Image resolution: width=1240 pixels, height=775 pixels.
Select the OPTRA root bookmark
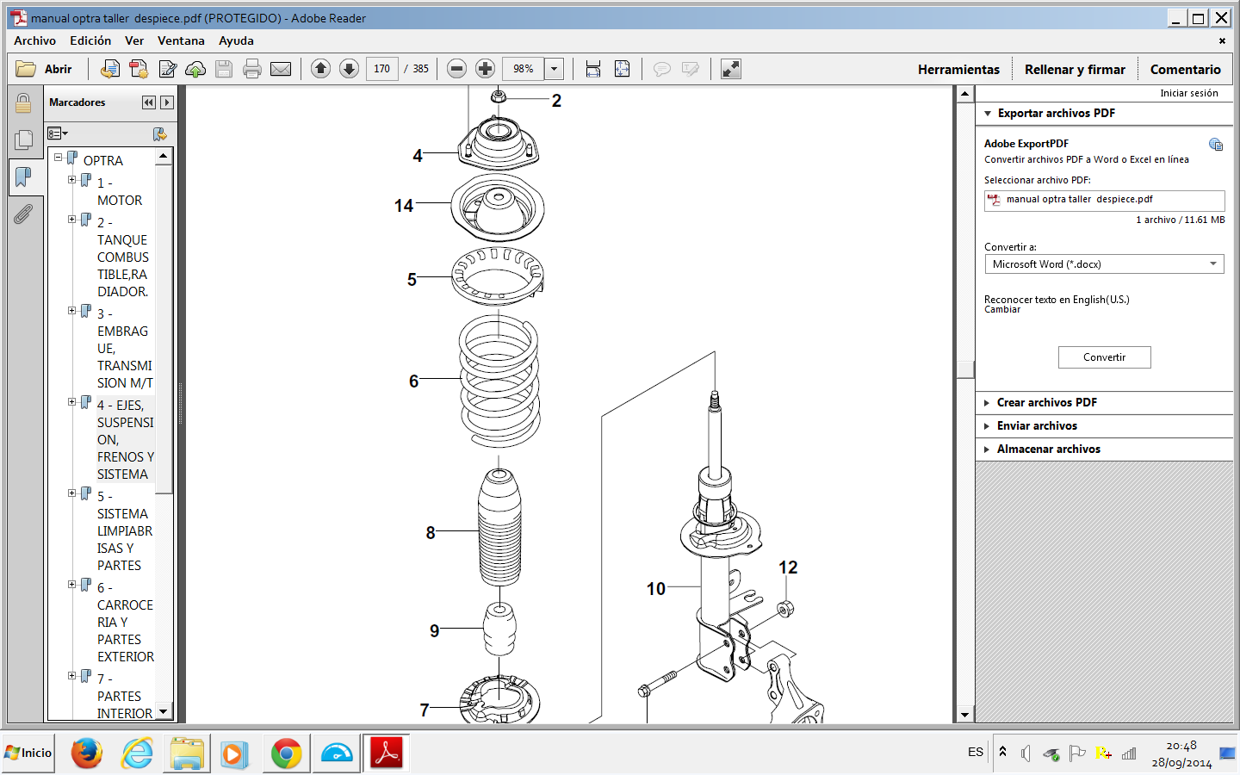tap(103, 160)
